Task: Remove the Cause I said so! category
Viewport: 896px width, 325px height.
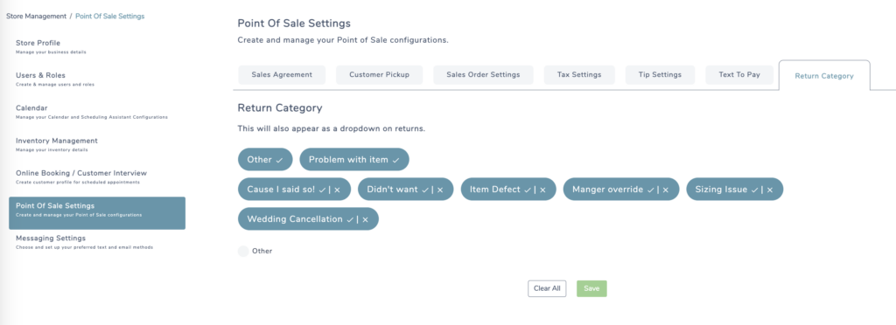Action: pos(337,190)
